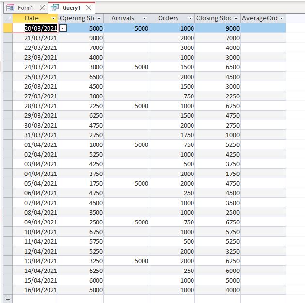
Task: Click the date cell 16/04/2021
Action: pos(35,290)
